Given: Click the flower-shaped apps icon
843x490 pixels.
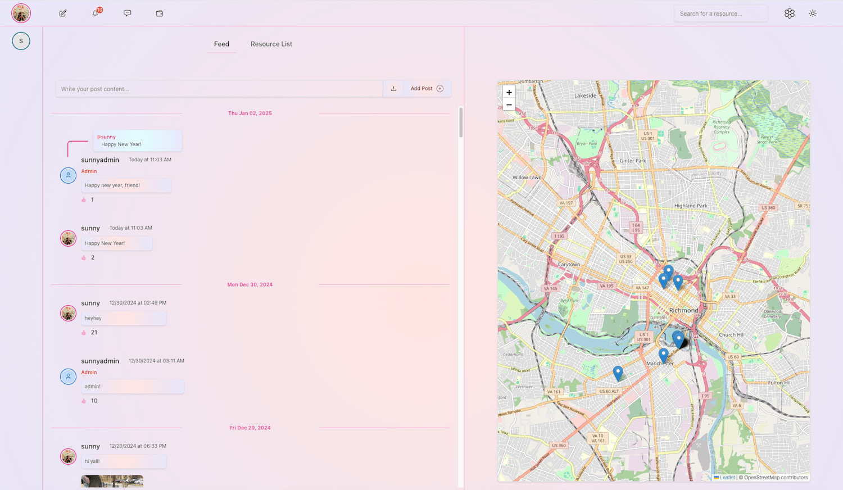Looking at the screenshot, I should 790,13.
